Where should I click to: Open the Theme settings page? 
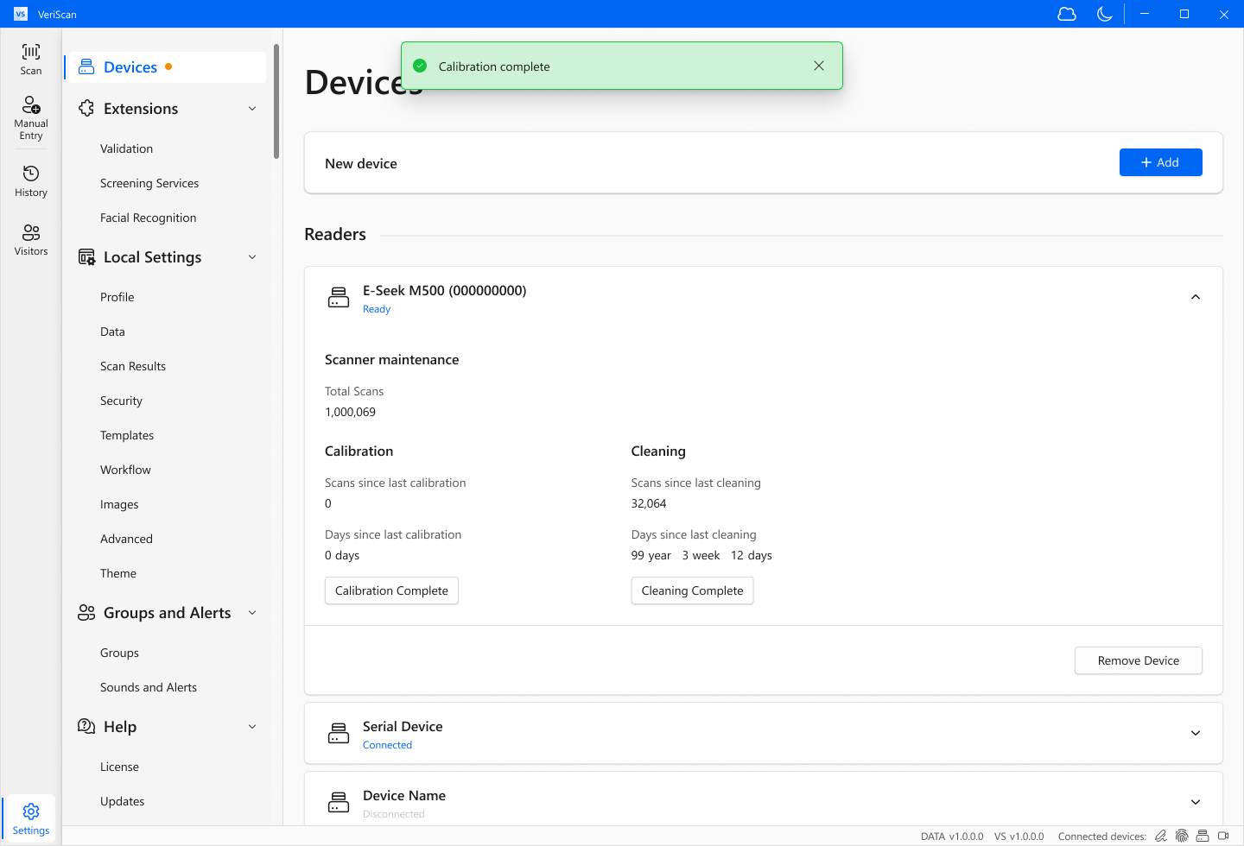point(118,573)
